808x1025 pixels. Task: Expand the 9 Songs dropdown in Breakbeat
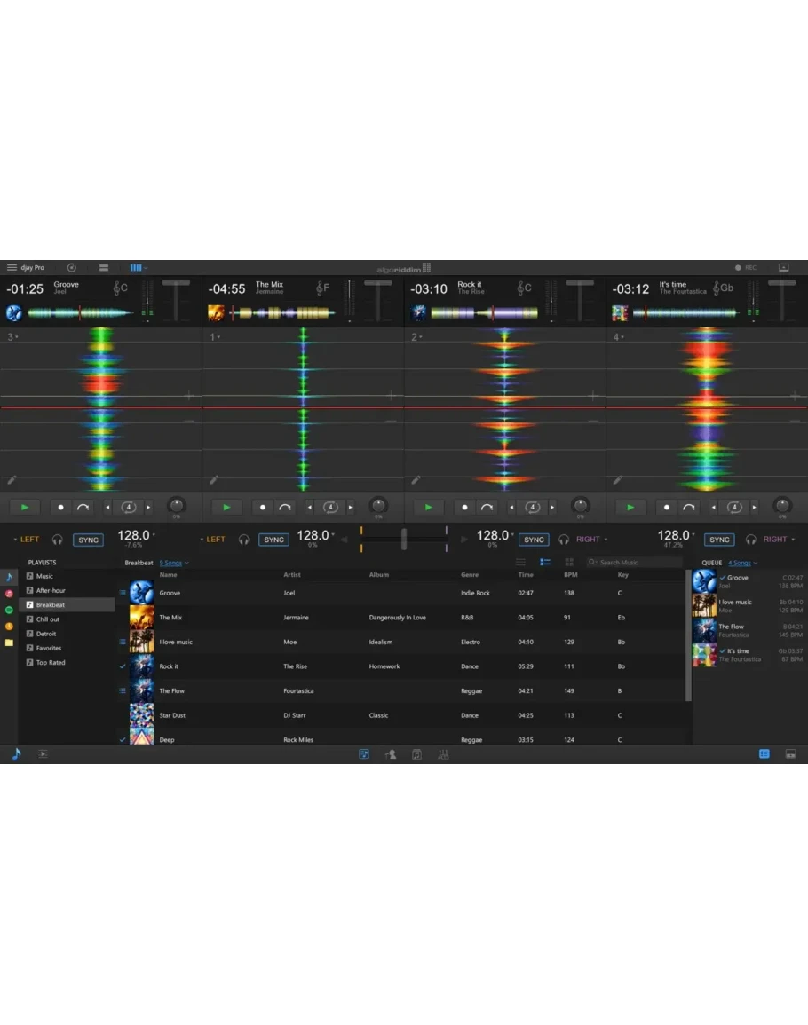(174, 563)
